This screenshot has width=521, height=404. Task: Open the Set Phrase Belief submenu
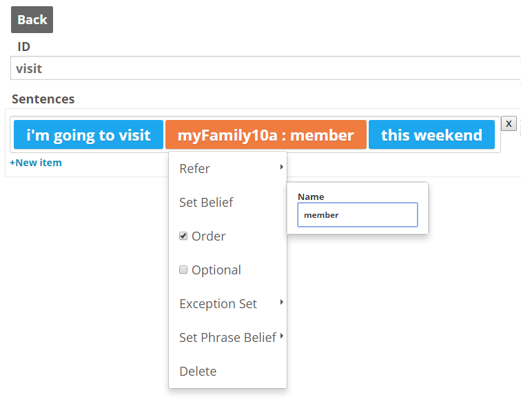(227, 337)
